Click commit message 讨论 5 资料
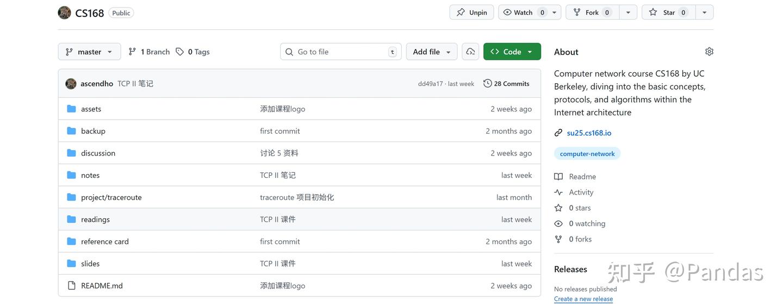783x304 pixels. point(279,153)
